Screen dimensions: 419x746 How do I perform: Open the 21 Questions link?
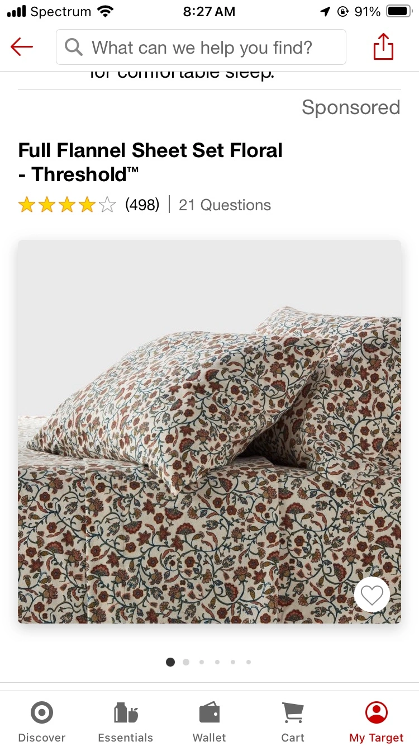click(225, 205)
